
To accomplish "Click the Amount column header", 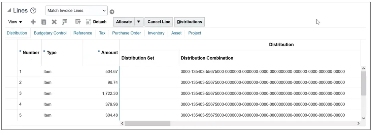I will pyautogui.click(x=101, y=53).
